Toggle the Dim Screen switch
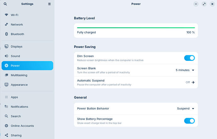Screen dimensions: 217x139 pos(189,58)
